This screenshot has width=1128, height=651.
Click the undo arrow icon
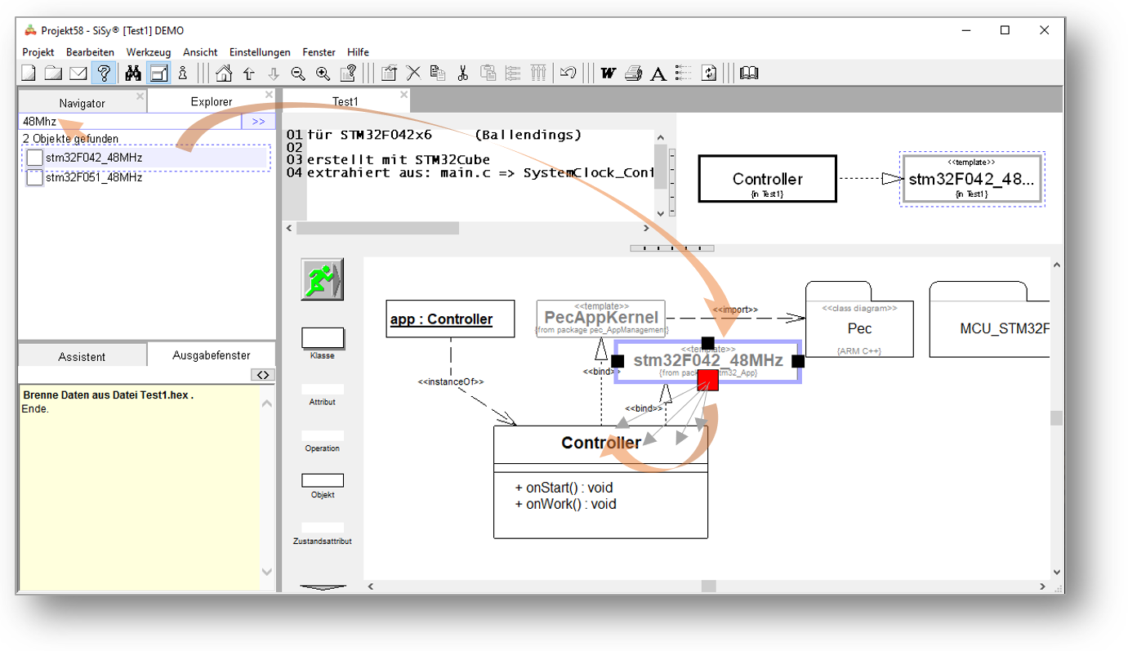point(568,74)
